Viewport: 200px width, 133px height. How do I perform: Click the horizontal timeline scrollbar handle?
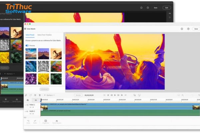[x=25, y=117]
